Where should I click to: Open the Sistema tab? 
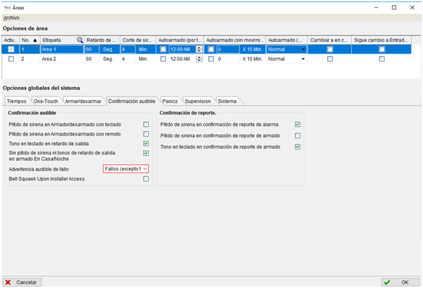click(x=227, y=101)
